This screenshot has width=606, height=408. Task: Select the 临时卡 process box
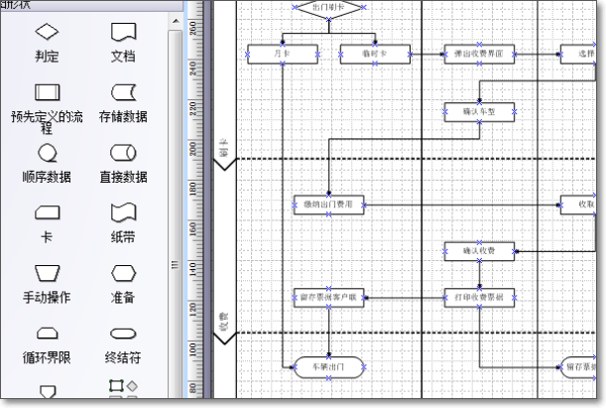tap(375, 55)
